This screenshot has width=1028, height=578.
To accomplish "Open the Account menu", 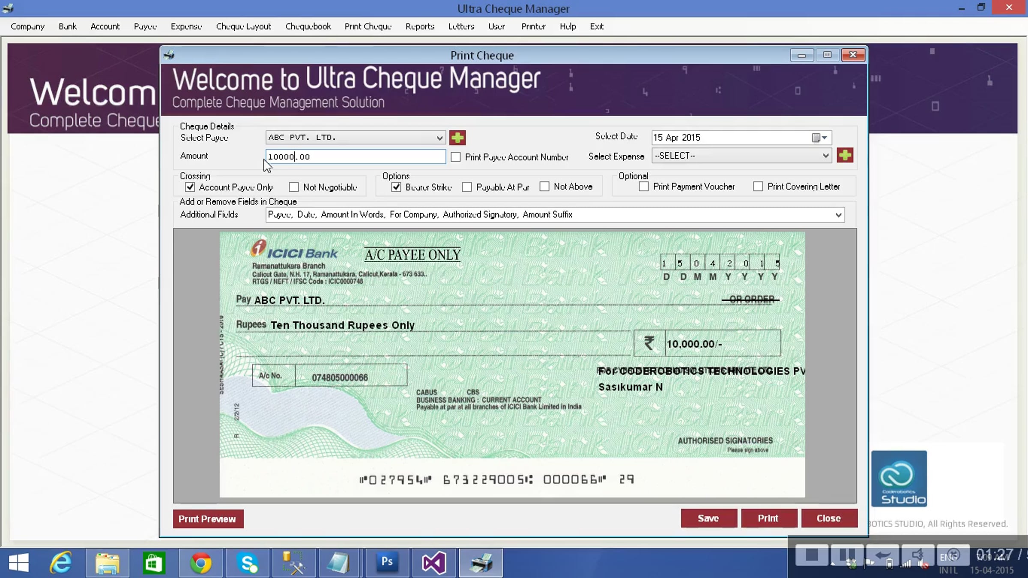I will click(x=105, y=27).
